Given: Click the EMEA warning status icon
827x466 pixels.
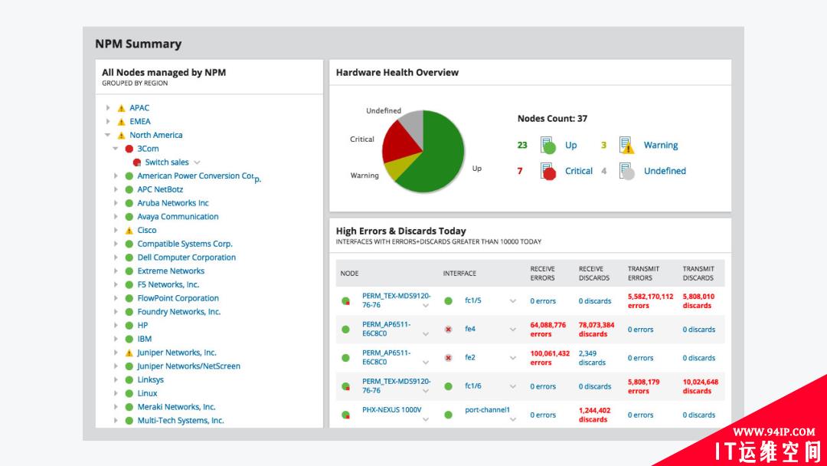Looking at the screenshot, I should (x=121, y=122).
